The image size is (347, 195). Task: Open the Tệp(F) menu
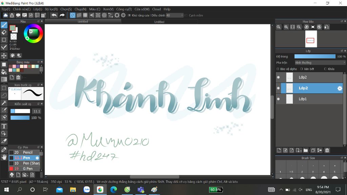[x=6, y=9]
